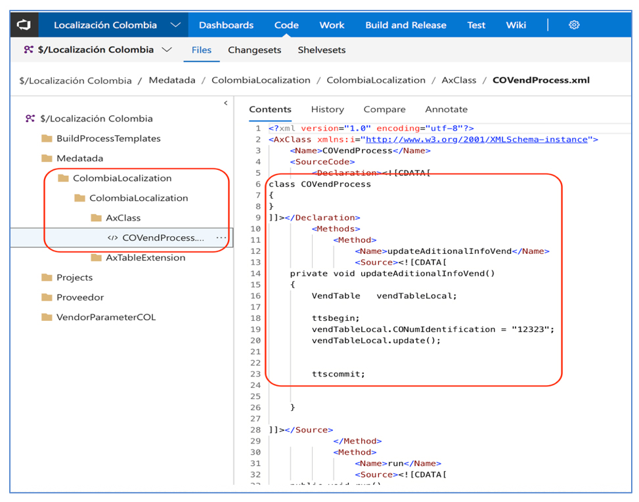Viewport: 639px width, 502px height.
Task: Open the settings gear icon
Action: click(x=574, y=25)
